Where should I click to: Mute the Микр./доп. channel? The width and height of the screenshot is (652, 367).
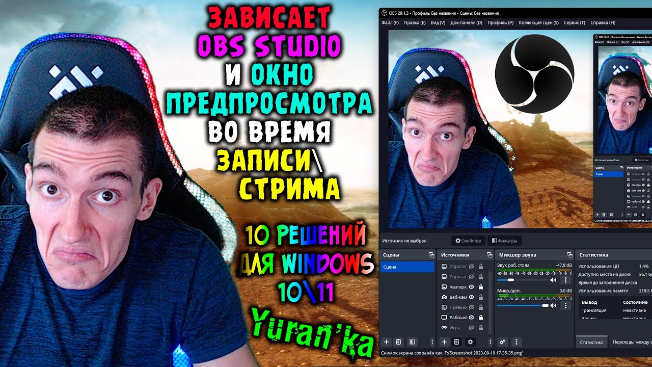553,305
